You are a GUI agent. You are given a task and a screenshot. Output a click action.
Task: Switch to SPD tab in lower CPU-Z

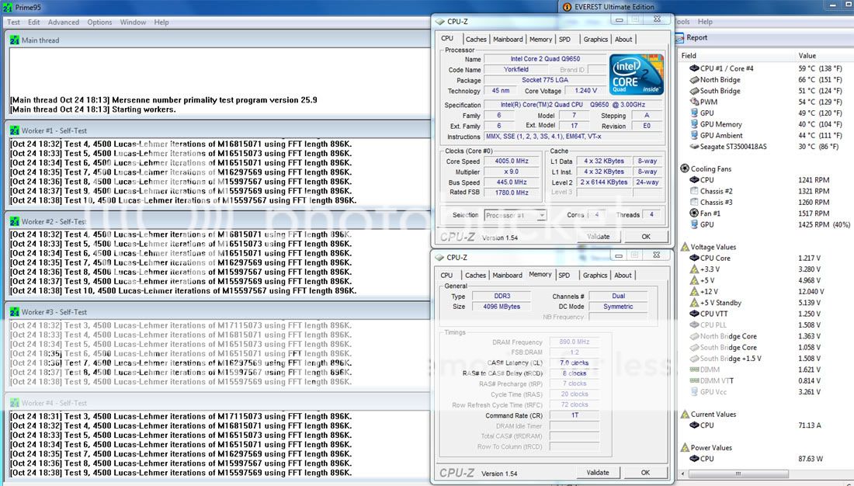pyautogui.click(x=564, y=275)
